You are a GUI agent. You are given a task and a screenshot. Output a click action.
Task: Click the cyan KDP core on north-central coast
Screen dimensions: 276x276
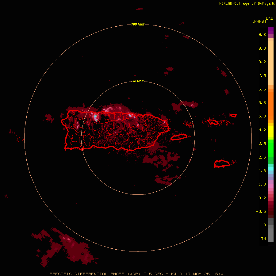pos(130,116)
